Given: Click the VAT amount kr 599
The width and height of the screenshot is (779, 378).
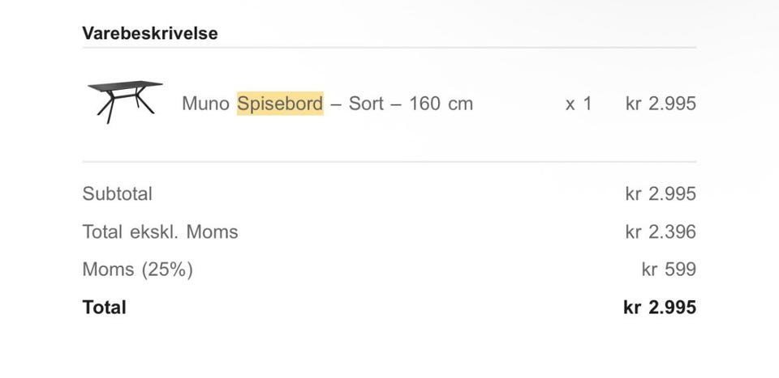Looking at the screenshot, I should 669,270.
